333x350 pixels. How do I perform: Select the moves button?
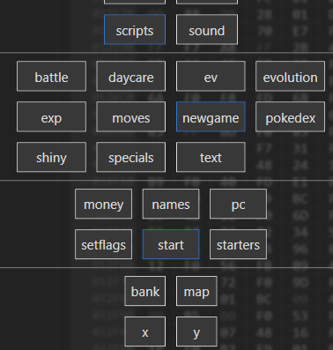tap(131, 116)
